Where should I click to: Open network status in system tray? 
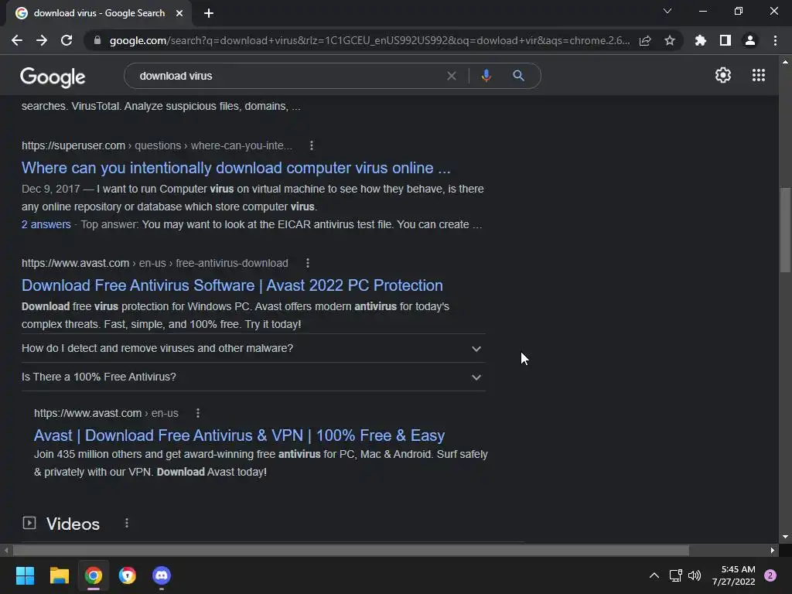[x=675, y=575]
